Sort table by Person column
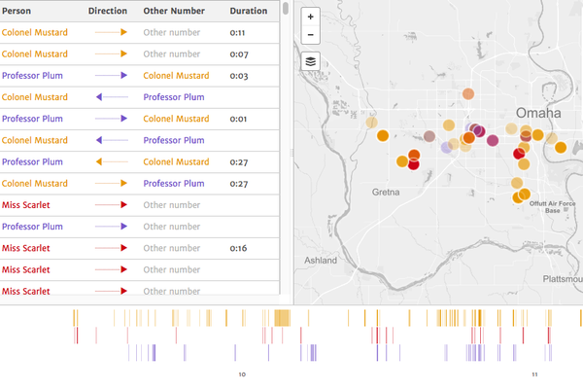This screenshot has height=389, width=583. pos(17,11)
